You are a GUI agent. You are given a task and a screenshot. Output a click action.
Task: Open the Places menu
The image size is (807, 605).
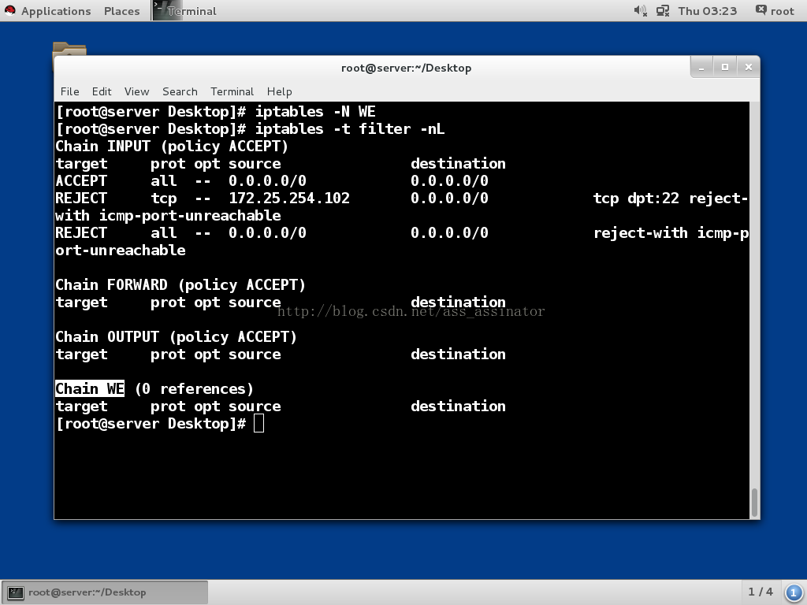click(x=121, y=11)
